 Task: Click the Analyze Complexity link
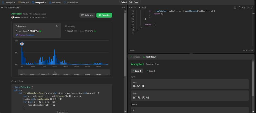pos(25,35)
